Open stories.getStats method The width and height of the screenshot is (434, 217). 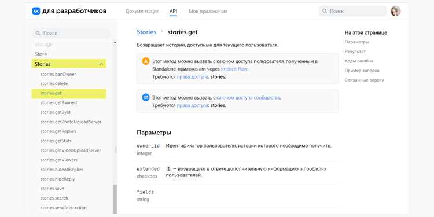pos(56,141)
